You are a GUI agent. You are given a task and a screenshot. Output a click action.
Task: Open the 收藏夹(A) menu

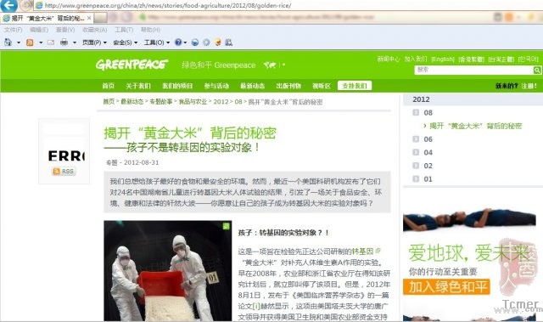coord(94,30)
